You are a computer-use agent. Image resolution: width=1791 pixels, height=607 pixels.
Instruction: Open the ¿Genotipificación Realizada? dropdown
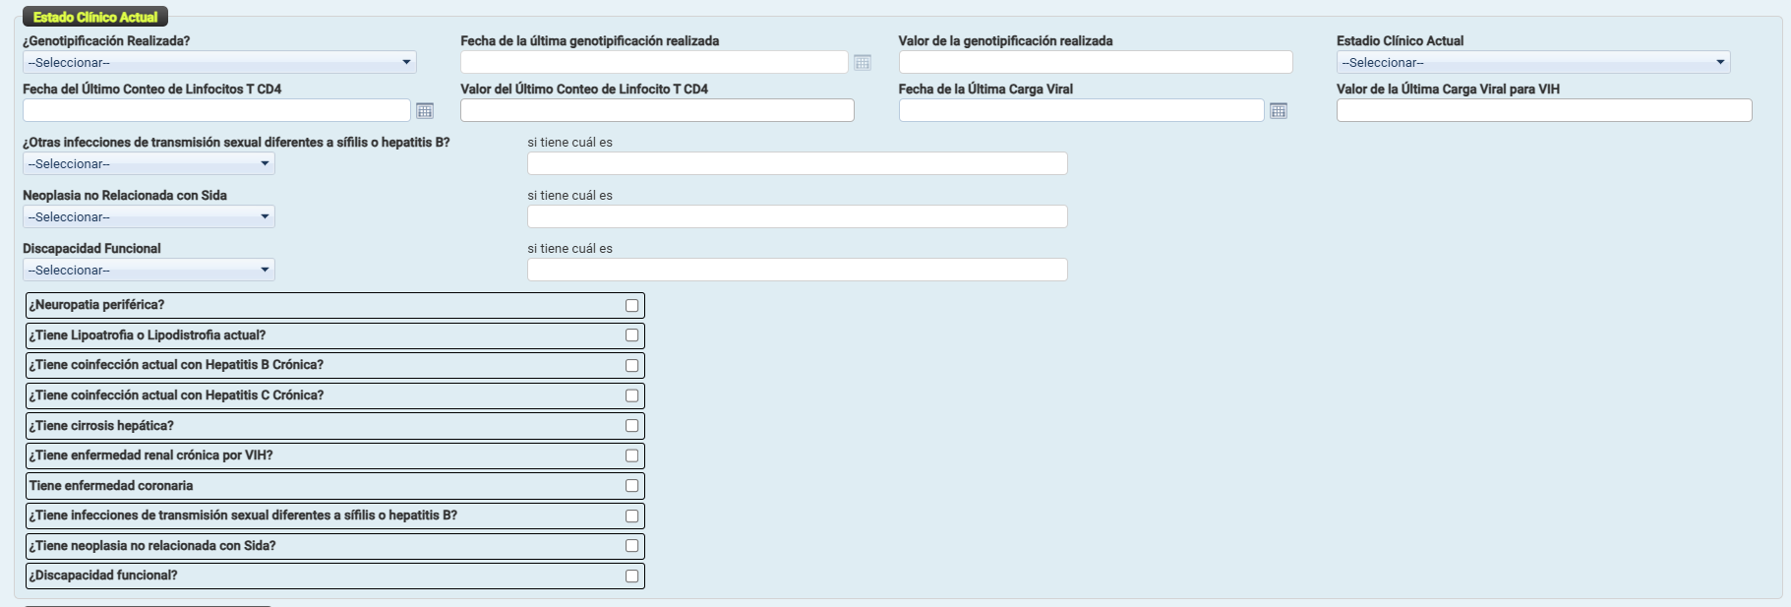pos(219,63)
